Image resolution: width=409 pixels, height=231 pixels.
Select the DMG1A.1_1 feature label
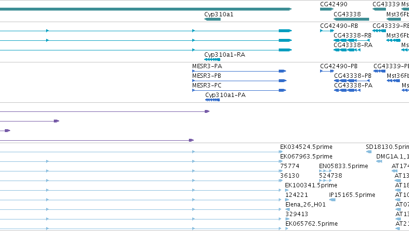pos(393,157)
